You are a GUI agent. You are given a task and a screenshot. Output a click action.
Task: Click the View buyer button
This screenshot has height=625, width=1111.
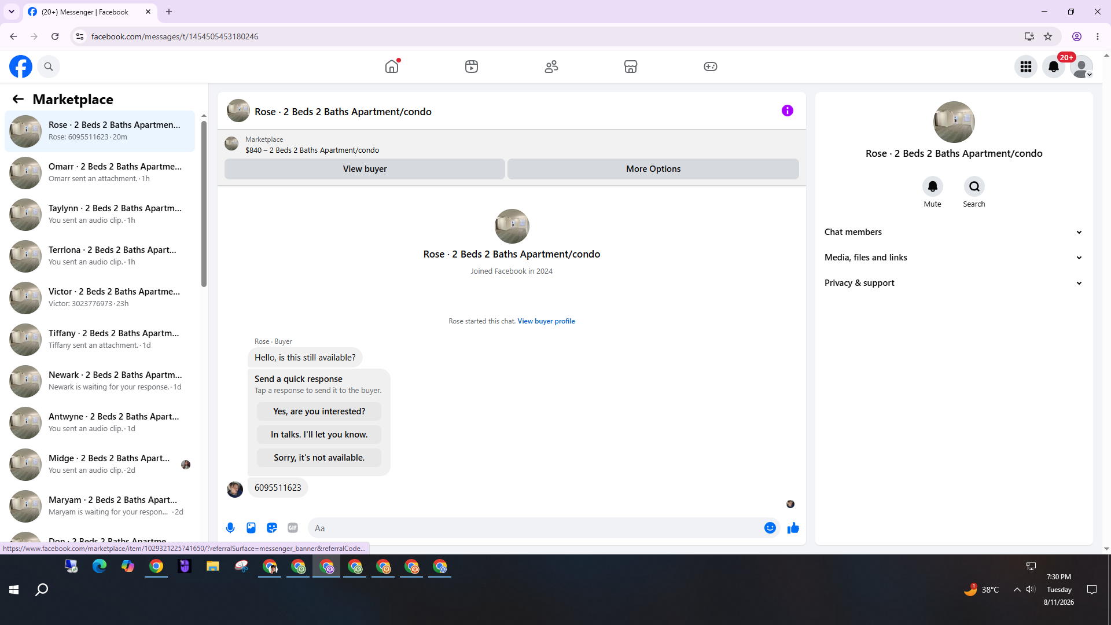[365, 169]
